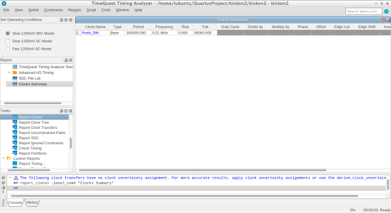
Task: Sort by Period column header
Action: click(x=138, y=27)
